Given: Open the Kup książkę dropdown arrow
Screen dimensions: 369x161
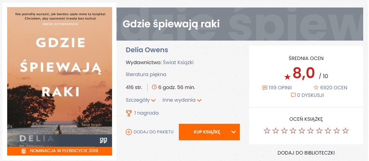Looking at the screenshot, I should click(x=234, y=132).
